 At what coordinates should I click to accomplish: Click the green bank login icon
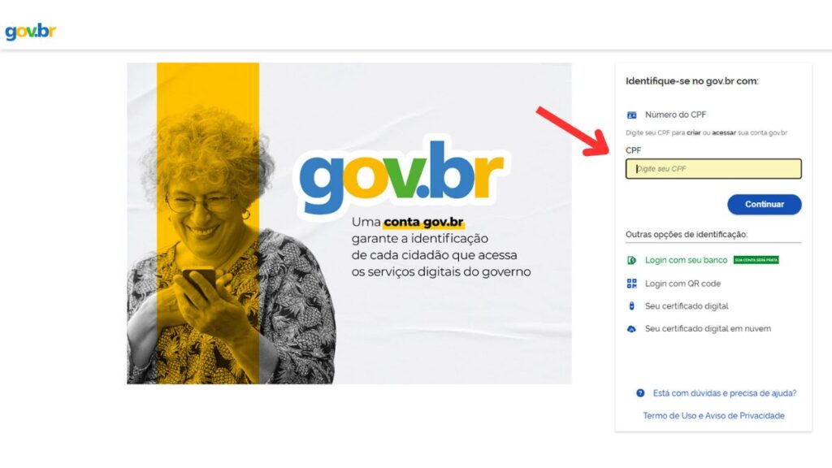click(631, 260)
